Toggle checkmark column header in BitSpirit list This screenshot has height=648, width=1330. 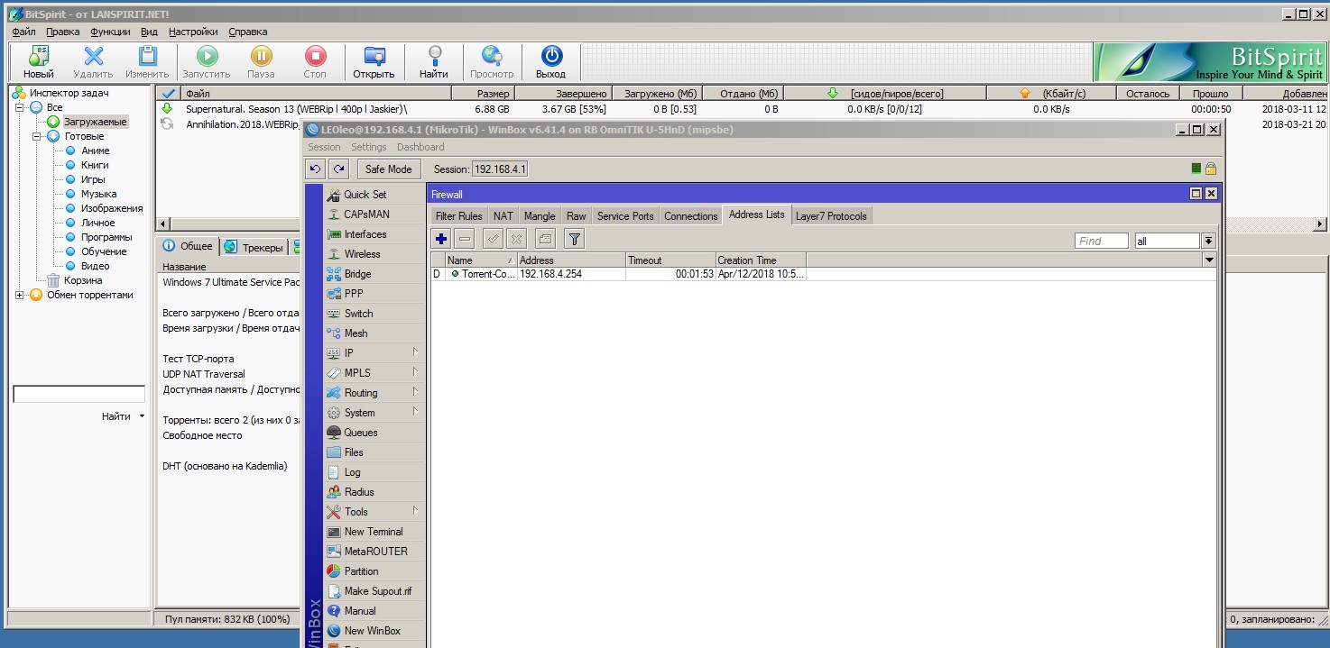pyautogui.click(x=168, y=93)
